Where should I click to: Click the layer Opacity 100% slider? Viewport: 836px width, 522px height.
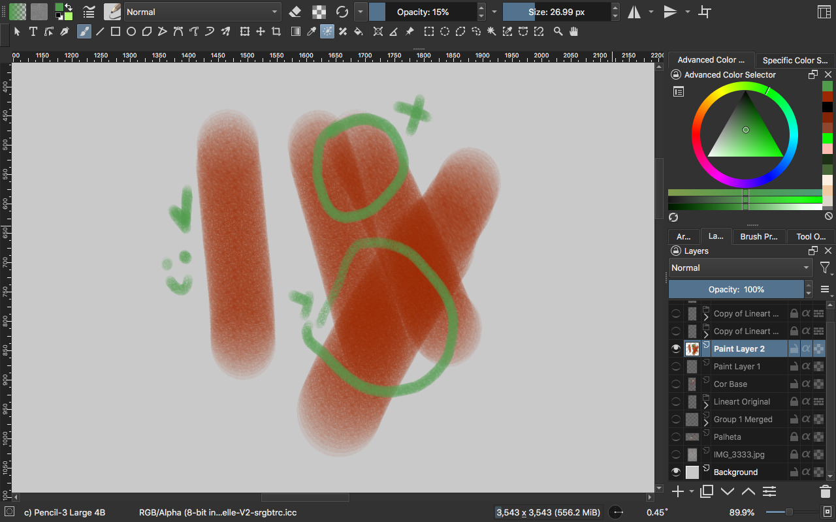tap(736, 290)
